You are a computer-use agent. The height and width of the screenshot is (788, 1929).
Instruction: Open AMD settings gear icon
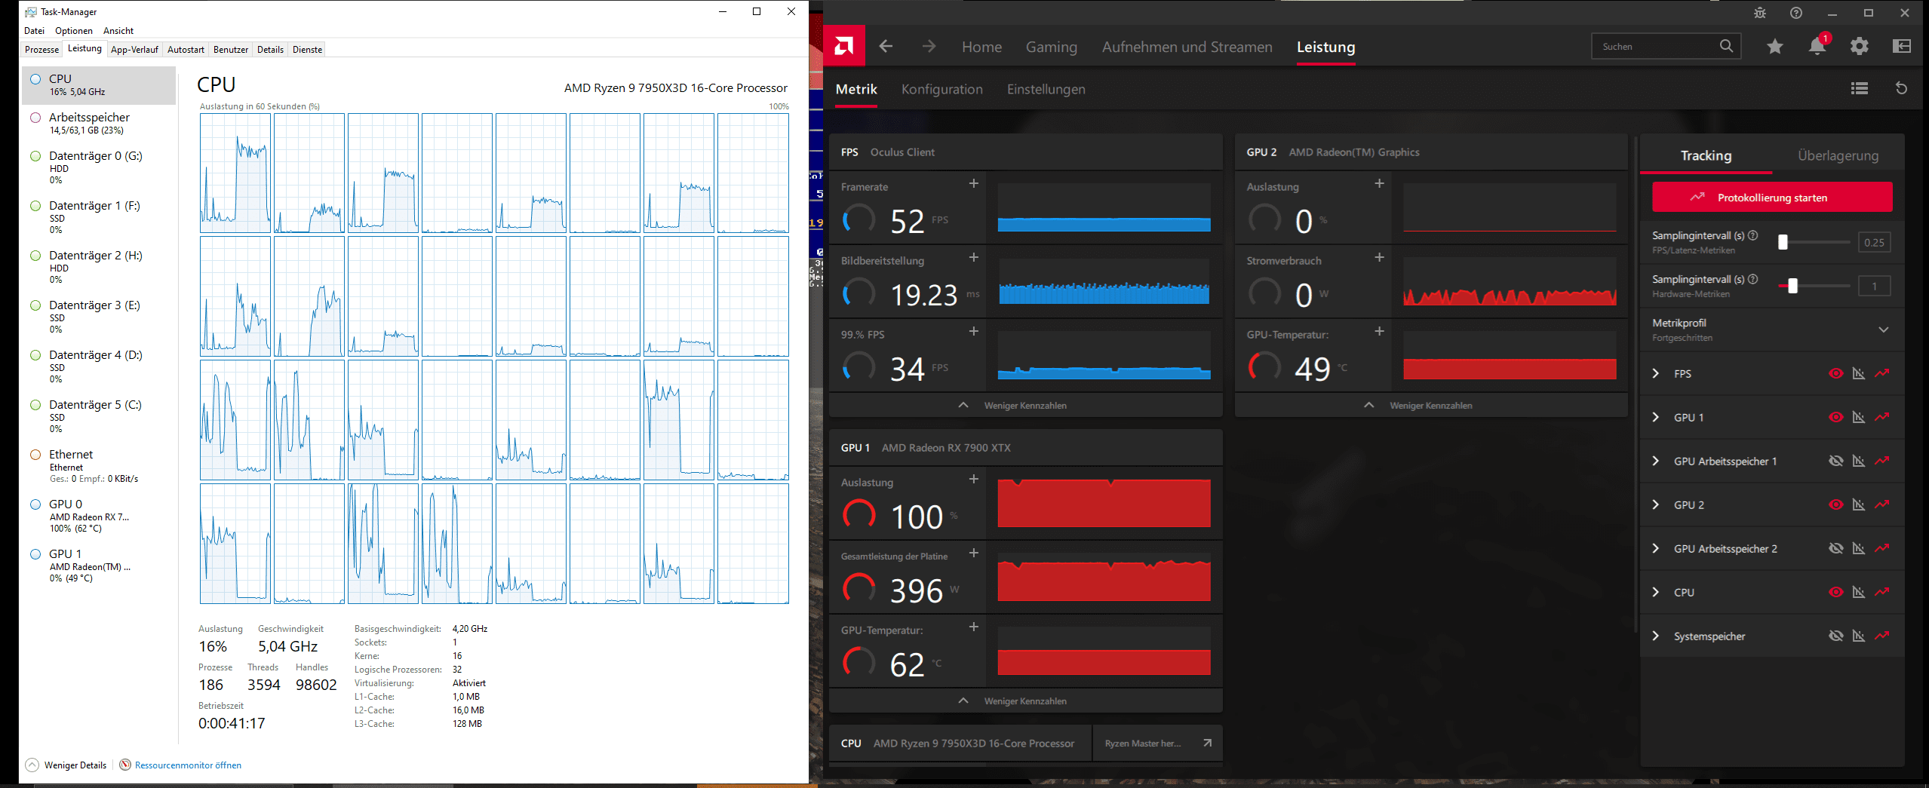(1860, 47)
